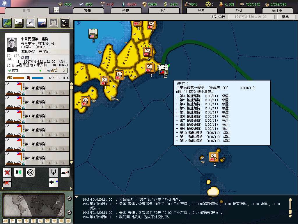The image size is (298, 224).
Task: Click the disband fleet red-X icon
Action: click(7, 172)
